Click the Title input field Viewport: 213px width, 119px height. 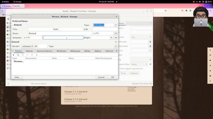pos(40,29)
